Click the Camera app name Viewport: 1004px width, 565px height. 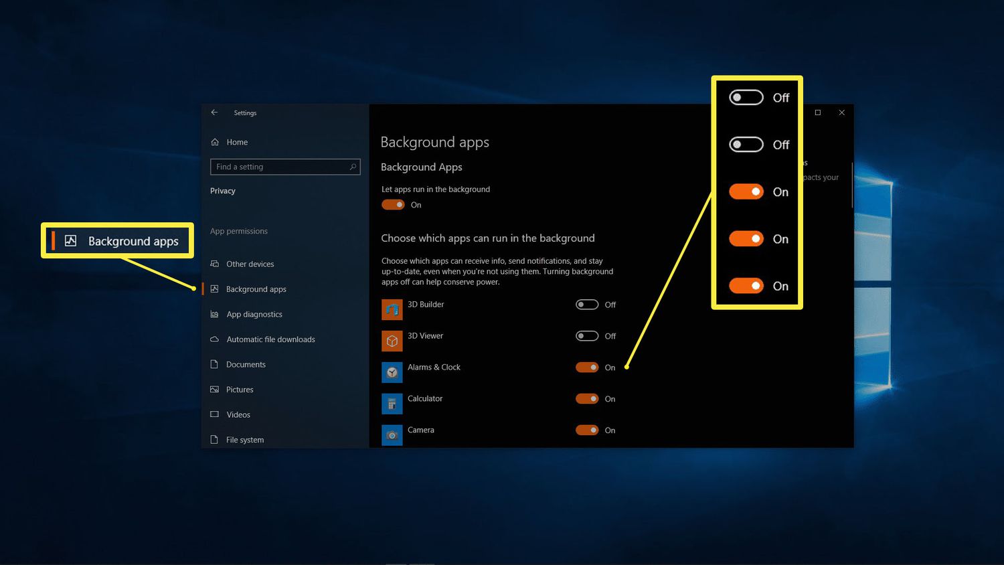coord(421,430)
